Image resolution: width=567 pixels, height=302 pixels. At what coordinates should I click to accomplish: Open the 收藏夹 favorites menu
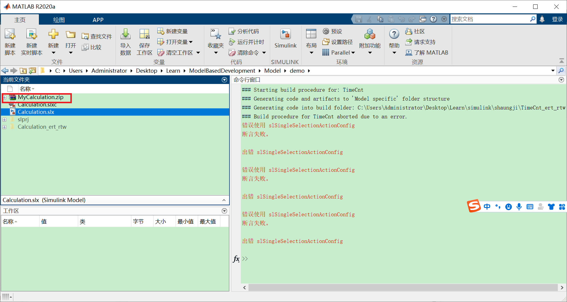click(216, 42)
